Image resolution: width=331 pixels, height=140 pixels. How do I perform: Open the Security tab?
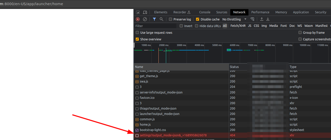[x=320, y=12]
